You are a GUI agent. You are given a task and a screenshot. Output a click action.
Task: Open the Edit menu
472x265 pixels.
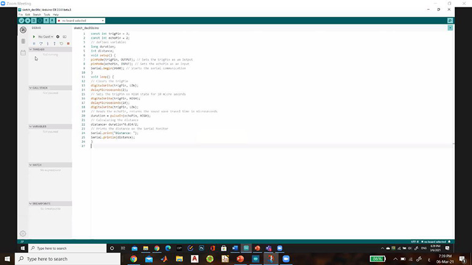pyautogui.click(x=28, y=15)
